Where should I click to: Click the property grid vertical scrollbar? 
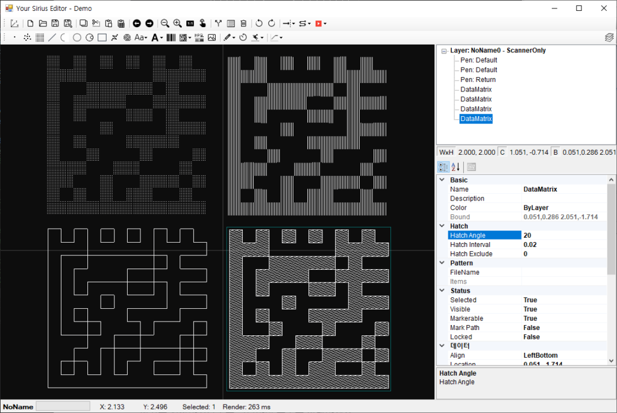(611, 229)
